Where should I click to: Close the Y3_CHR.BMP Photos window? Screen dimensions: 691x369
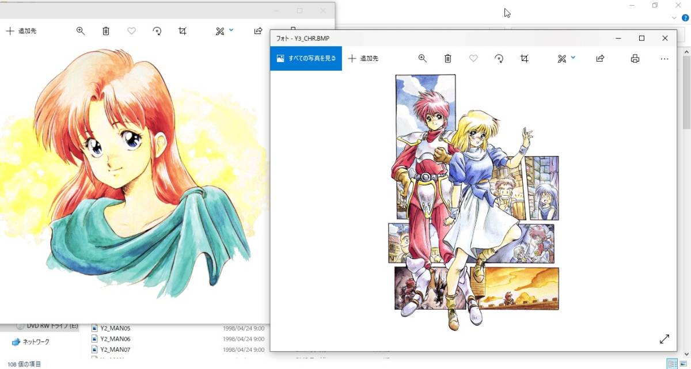[x=665, y=38]
